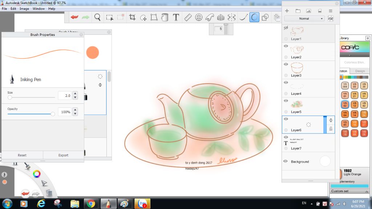The width and height of the screenshot is (372, 209).
Task: Click Reset in Brush Properties
Action: (x=22, y=155)
